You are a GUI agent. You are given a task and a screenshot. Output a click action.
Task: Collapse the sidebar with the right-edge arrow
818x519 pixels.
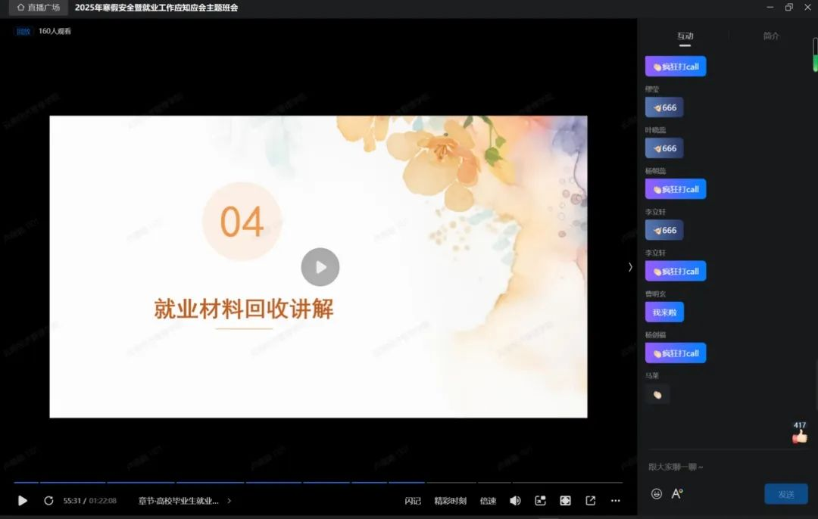click(630, 267)
